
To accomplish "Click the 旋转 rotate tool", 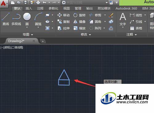I will click(79, 15).
